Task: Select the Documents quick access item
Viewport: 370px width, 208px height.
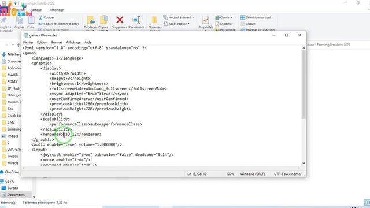Action: point(12,61)
